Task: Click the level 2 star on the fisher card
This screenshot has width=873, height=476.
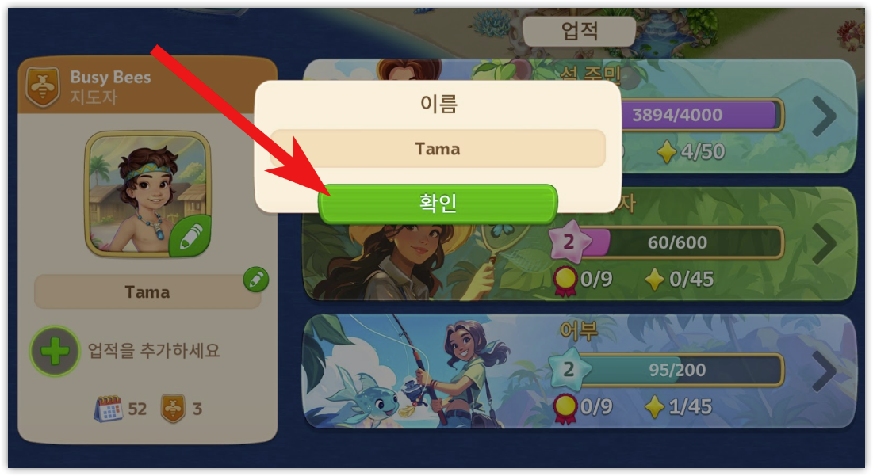Action: point(568,369)
